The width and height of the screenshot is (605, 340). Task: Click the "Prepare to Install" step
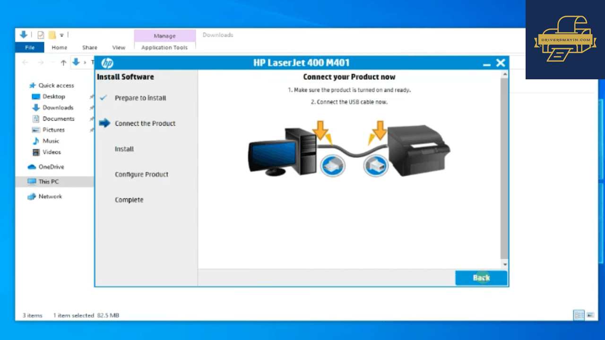pyautogui.click(x=140, y=98)
